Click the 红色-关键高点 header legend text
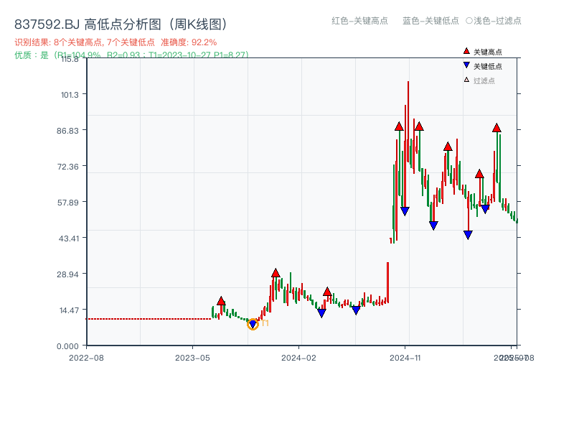This screenshot has height=431, width=574. pyautogui.click(x=359, y=21)
